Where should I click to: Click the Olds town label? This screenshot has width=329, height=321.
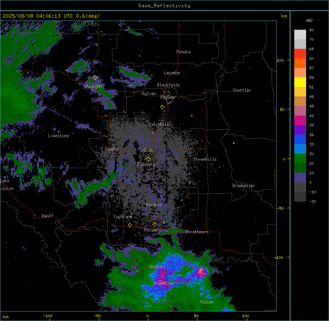coord(148,150)
